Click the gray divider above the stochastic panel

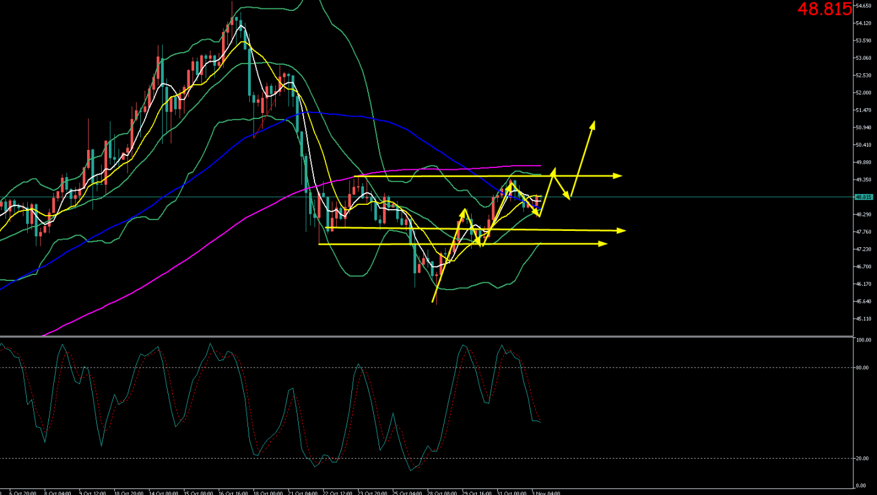tap(423, 336)
